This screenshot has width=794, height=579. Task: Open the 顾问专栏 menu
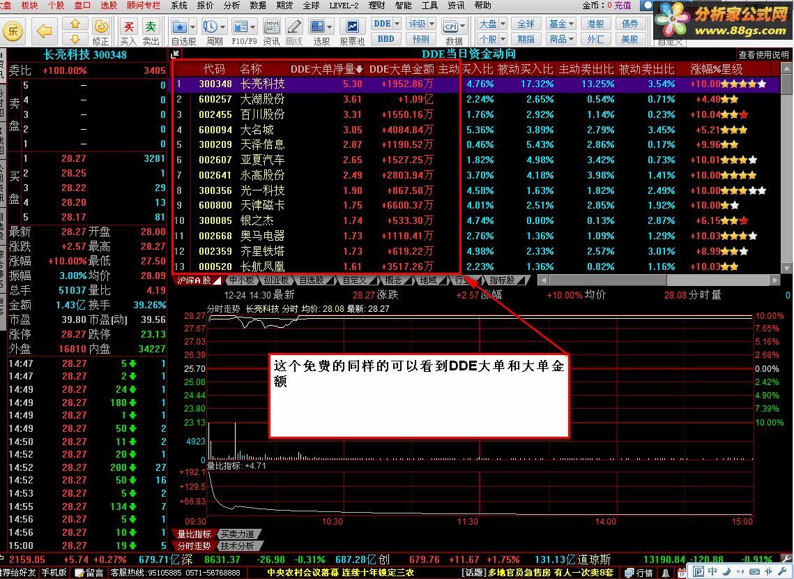[144, 5]
